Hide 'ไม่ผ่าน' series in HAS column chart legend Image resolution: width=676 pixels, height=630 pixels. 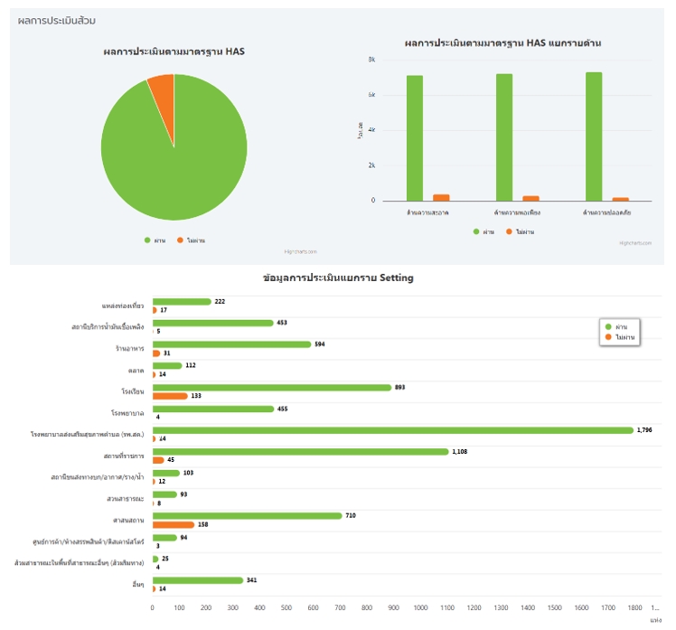coord(520,232)
